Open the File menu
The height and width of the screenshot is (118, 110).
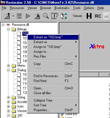coord(4,8)
